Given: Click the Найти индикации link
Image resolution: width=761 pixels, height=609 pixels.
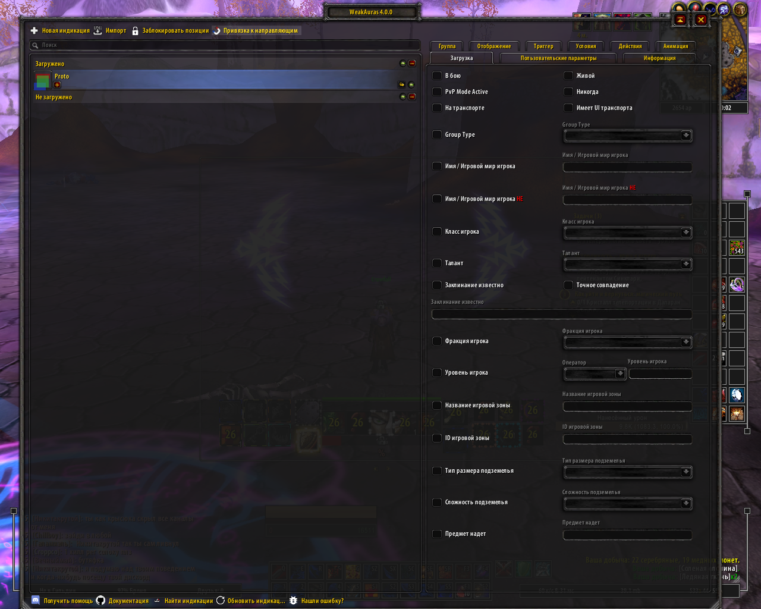Looking at the screenshot, I should click(183, 601).
